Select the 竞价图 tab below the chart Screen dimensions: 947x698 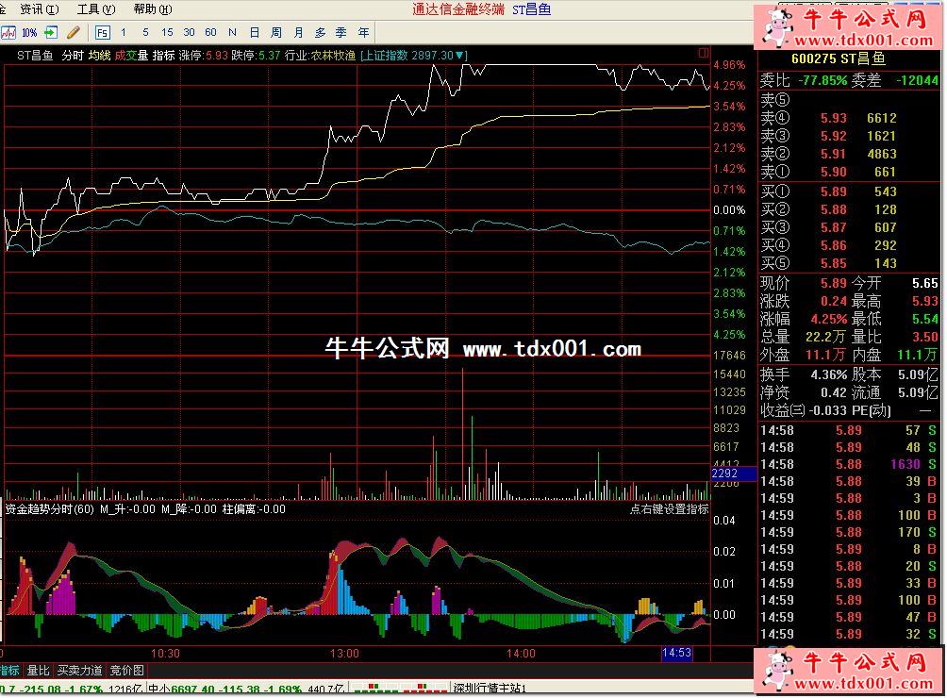[x=126, y=671]
